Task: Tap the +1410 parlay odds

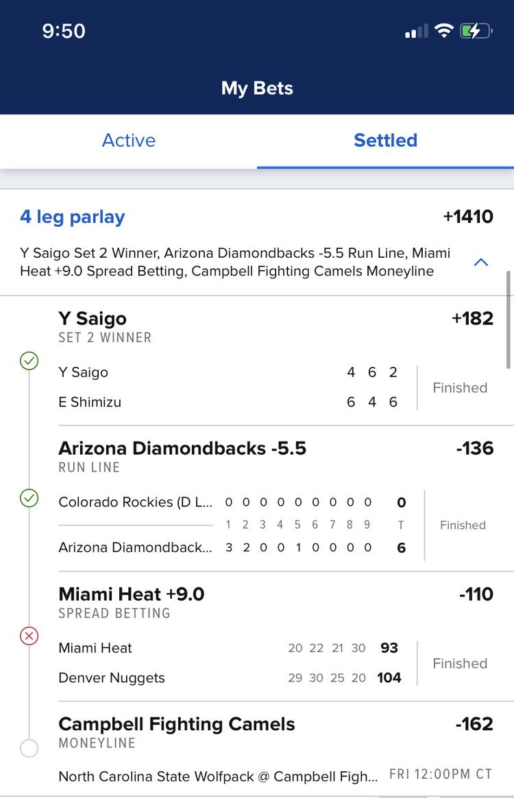Action: point(468,216)
